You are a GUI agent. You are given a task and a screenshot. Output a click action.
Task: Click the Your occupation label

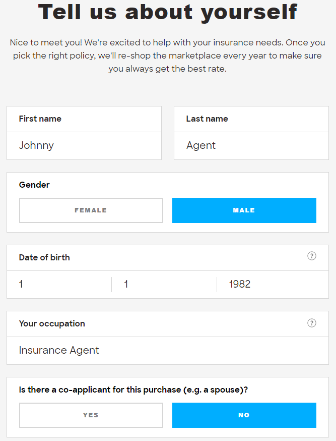tap(52, 323)
